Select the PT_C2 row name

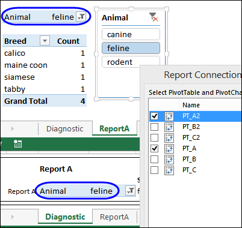coord(191,137)
